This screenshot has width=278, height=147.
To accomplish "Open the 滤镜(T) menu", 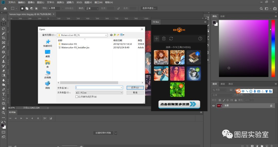I will pos(70,2).
